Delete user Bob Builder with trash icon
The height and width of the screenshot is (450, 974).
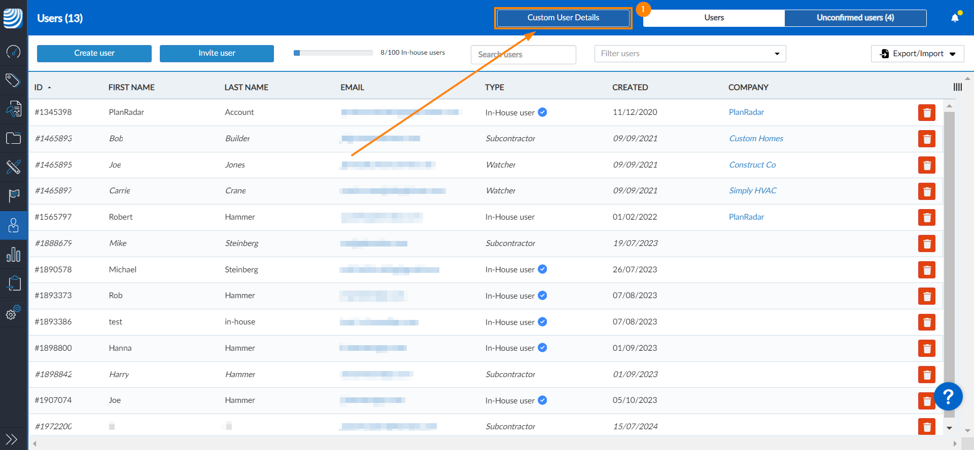point(926,139)
